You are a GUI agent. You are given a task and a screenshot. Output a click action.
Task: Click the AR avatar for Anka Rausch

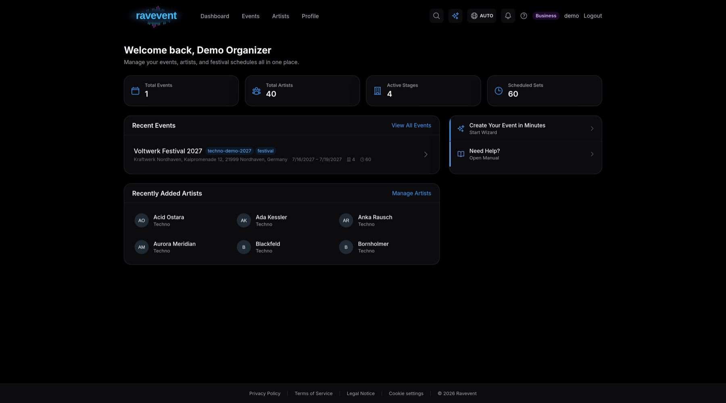click(346, 220)
